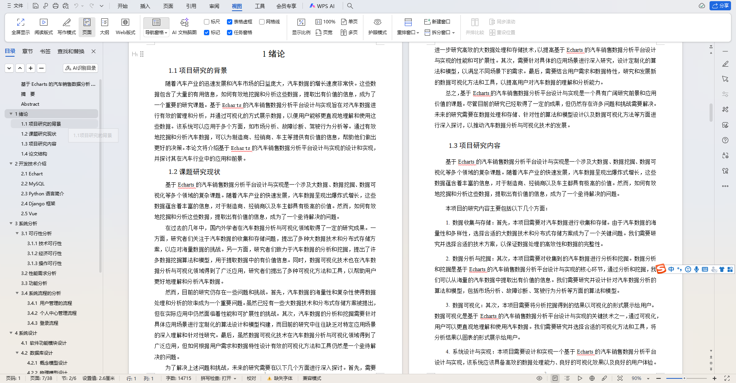Open the more options dots in right sidebar
Image resolution: width=736 pixels, height=383 pixels.
[x=725, y=186]
